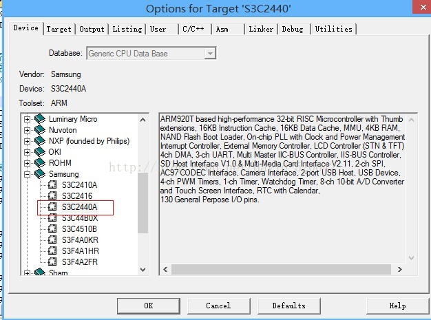Image resolution: width=431 pixels, height=320 pixels.
Task: Click the S3F4A0KR chip icon
Action: 52,239
